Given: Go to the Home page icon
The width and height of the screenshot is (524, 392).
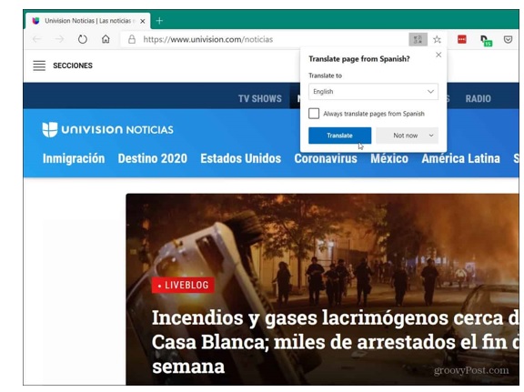Looking at the screenshot, I should [x=106, y=39].
